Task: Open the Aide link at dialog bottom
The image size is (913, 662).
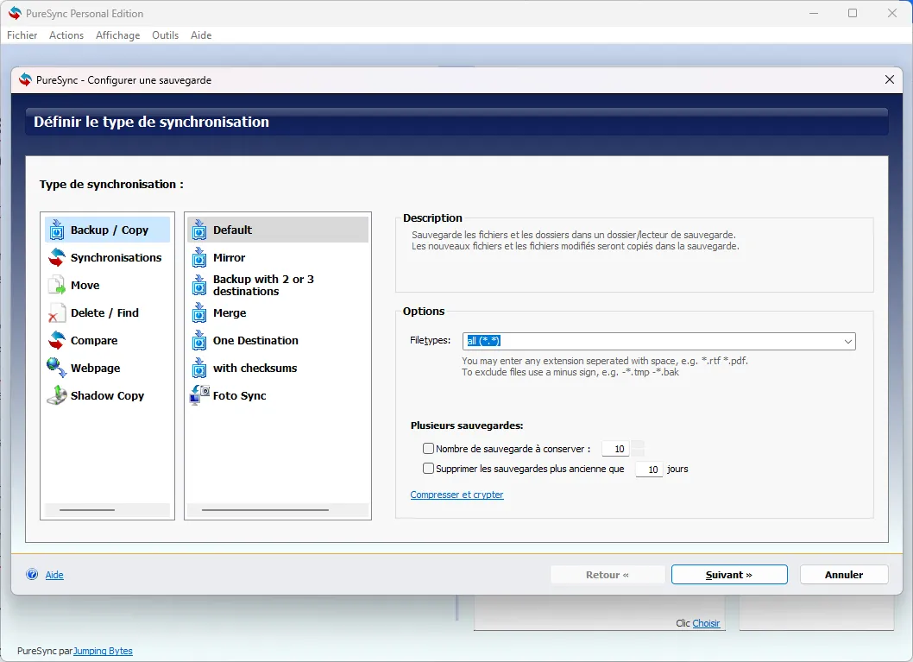Action: tap(54, 575)
